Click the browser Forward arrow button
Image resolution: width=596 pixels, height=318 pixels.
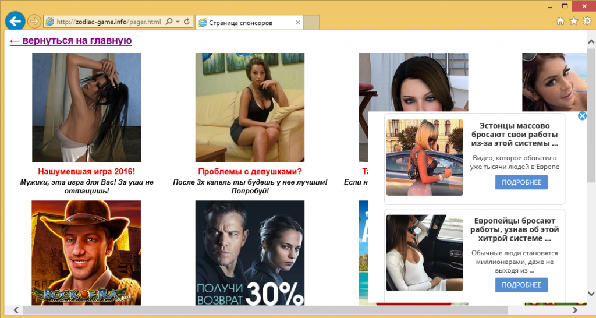click(34, 22)
